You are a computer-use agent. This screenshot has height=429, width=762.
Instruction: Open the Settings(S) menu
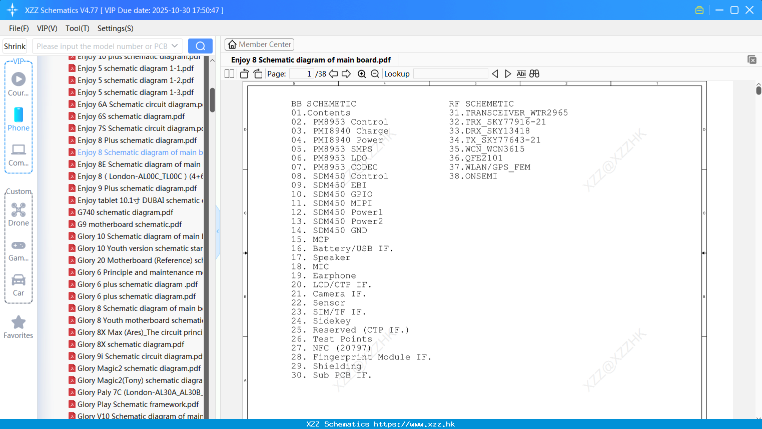pyautogui.click(x=116, y=28)
